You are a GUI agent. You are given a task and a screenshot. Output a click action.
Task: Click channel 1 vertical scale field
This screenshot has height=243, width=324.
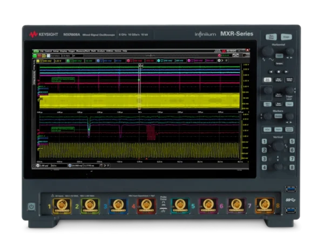(48, 60)
